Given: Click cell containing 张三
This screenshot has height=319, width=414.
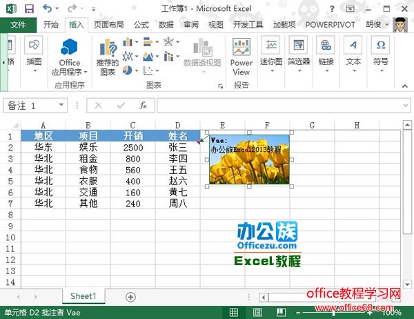Looking at the screenshot, I should pos(178,148).
